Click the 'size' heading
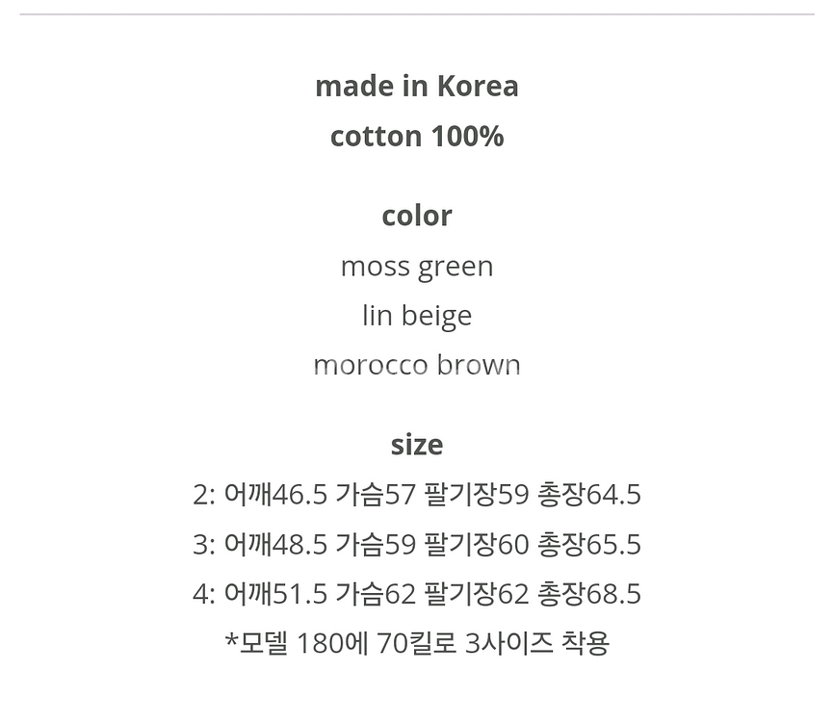 pos(416,445)
